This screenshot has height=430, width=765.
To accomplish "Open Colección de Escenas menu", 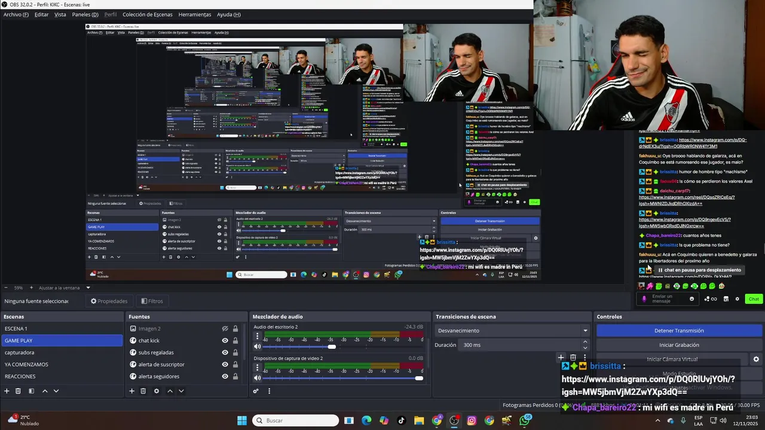I will tap(148, 14).
